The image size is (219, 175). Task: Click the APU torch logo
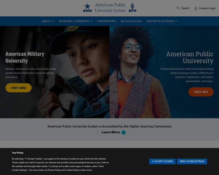(x=132, y=8)
